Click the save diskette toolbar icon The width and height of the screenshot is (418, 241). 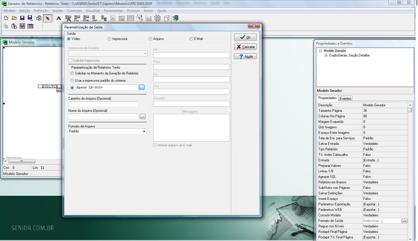[22, 18]
